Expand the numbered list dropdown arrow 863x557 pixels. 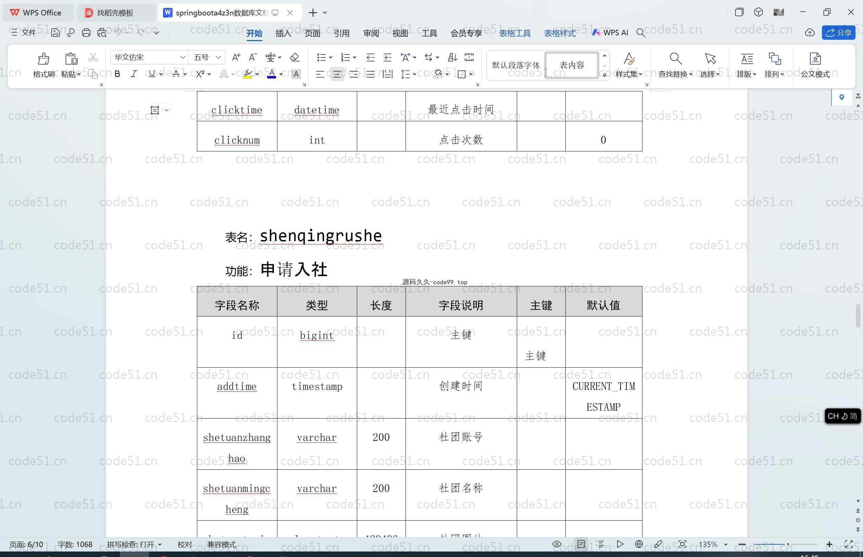(355, 58)
